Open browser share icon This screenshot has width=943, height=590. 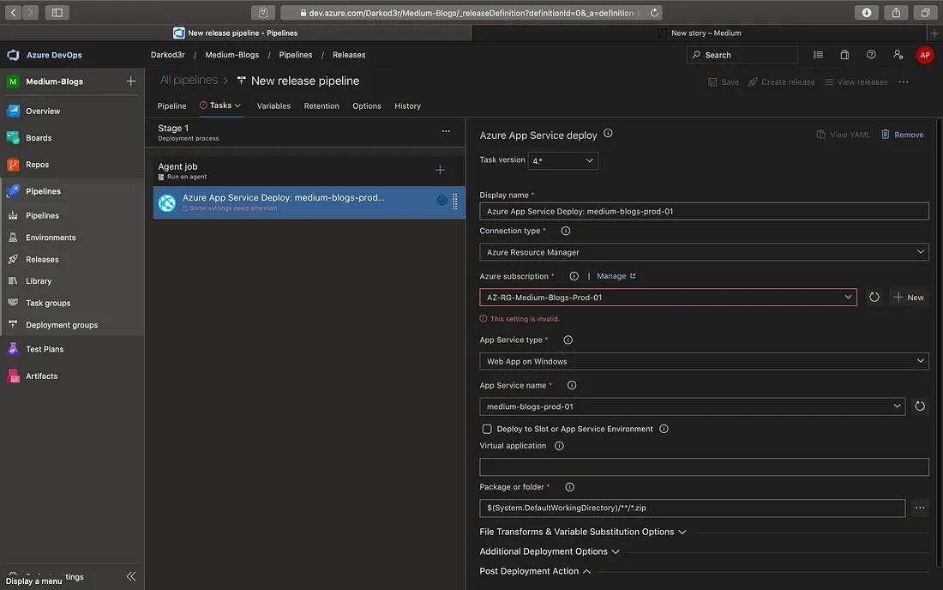pos(896,12)
